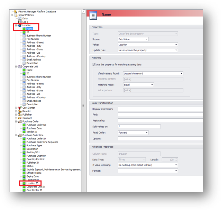Click the FlexNet Manager Platform Database icon
Screen dimensions: 221x210
click(x=16, y=11)
